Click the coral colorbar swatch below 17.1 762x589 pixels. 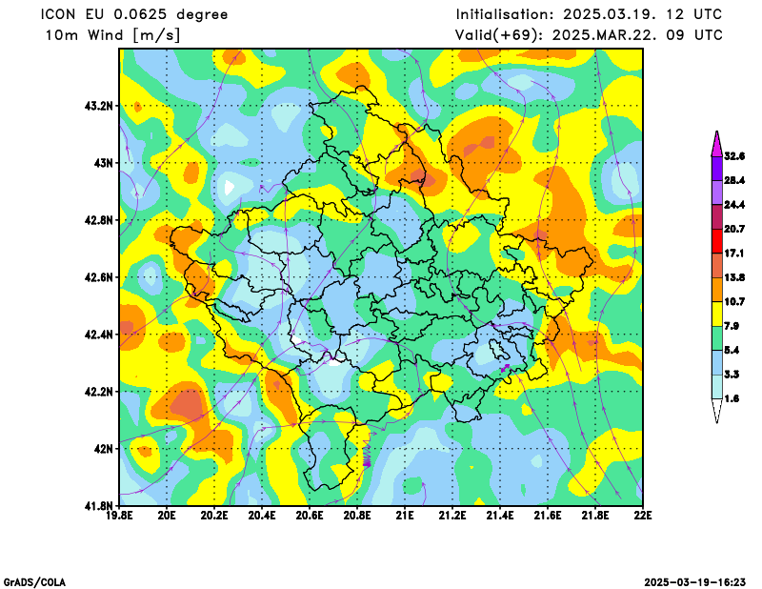(717, 266)
